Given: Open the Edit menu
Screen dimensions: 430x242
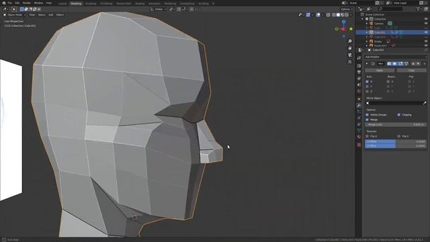Looking at the screenshot, I should (x=17, y=3).
